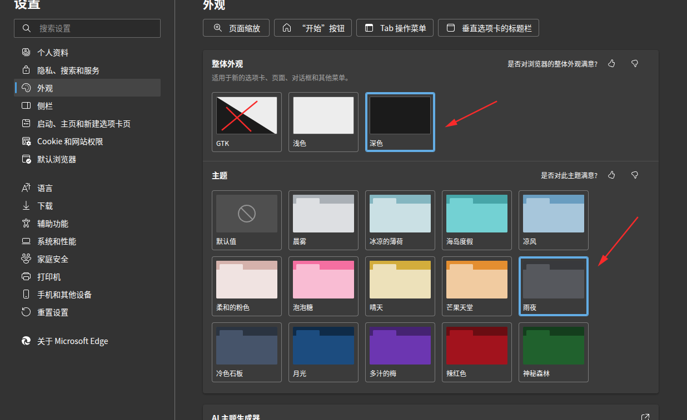Click the 侧栏 sidebar panel icon
This screenshot has width=687, height=420.
click(x=26, y=106)
